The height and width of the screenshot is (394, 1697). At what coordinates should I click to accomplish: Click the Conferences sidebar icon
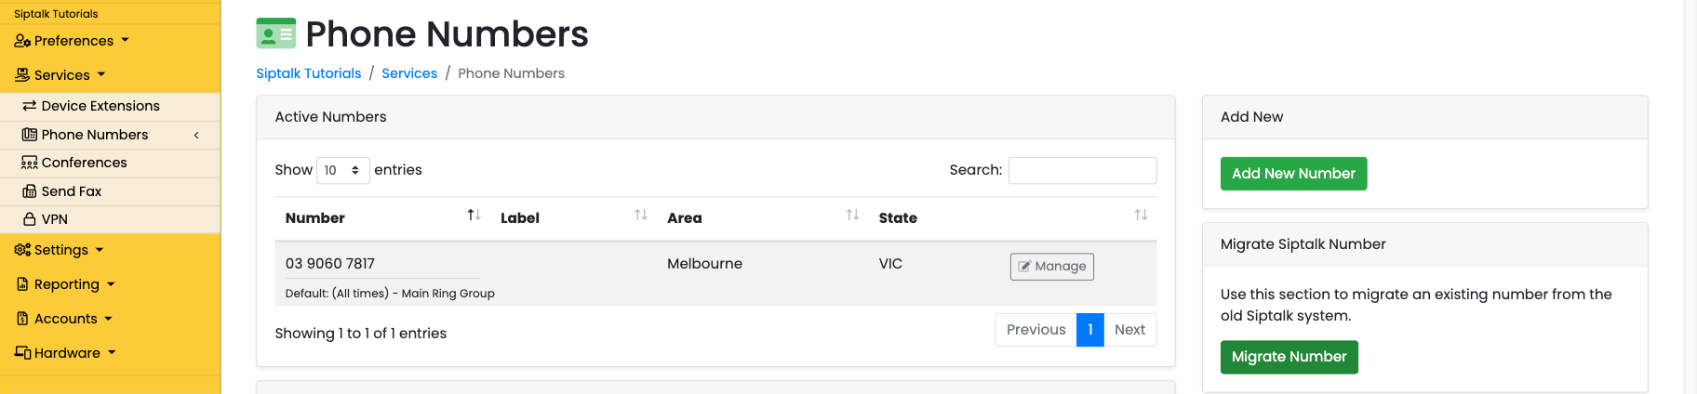coord(30,163)
